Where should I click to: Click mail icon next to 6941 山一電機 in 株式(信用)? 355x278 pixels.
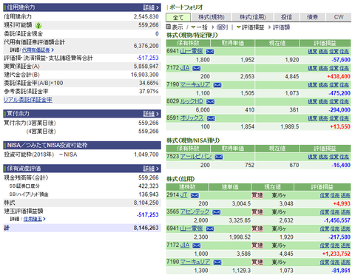[x=210, y=229]
